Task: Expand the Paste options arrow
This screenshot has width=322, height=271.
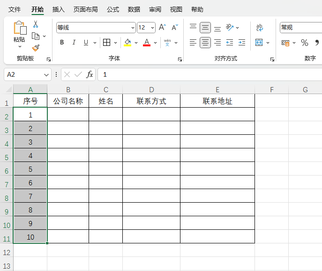Action: pyautogui.click(x=20, y=46)
